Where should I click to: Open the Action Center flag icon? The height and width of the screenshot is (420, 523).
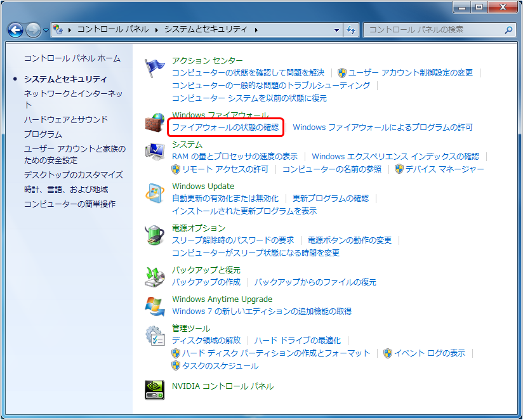pos(154,68)
